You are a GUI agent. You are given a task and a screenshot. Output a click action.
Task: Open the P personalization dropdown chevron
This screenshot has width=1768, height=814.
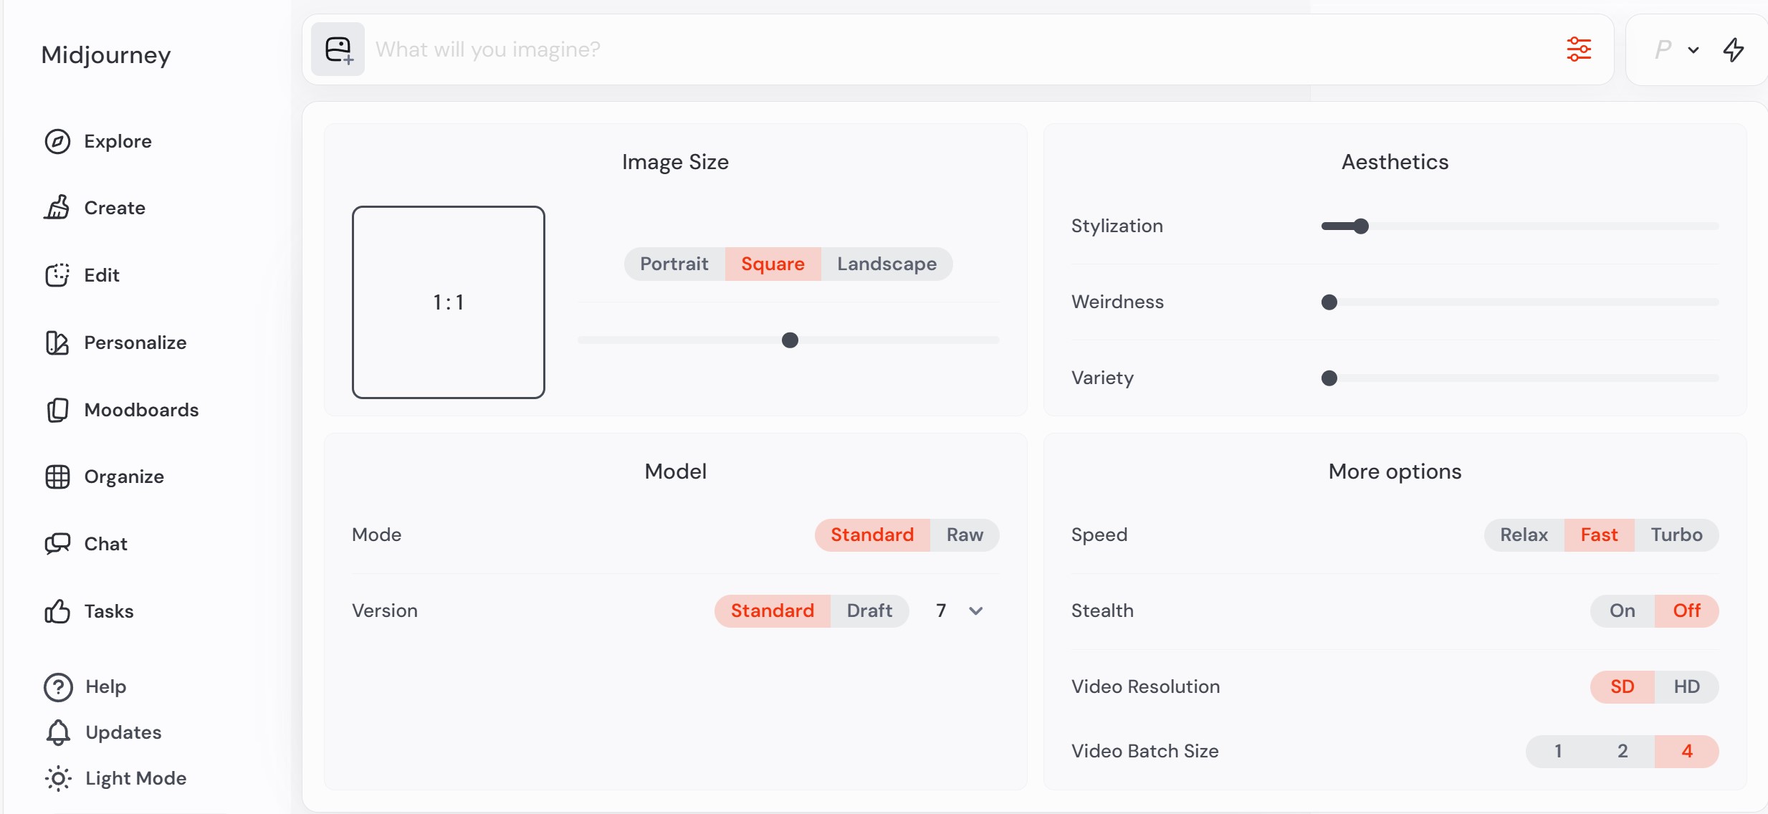pos(1693,50)
